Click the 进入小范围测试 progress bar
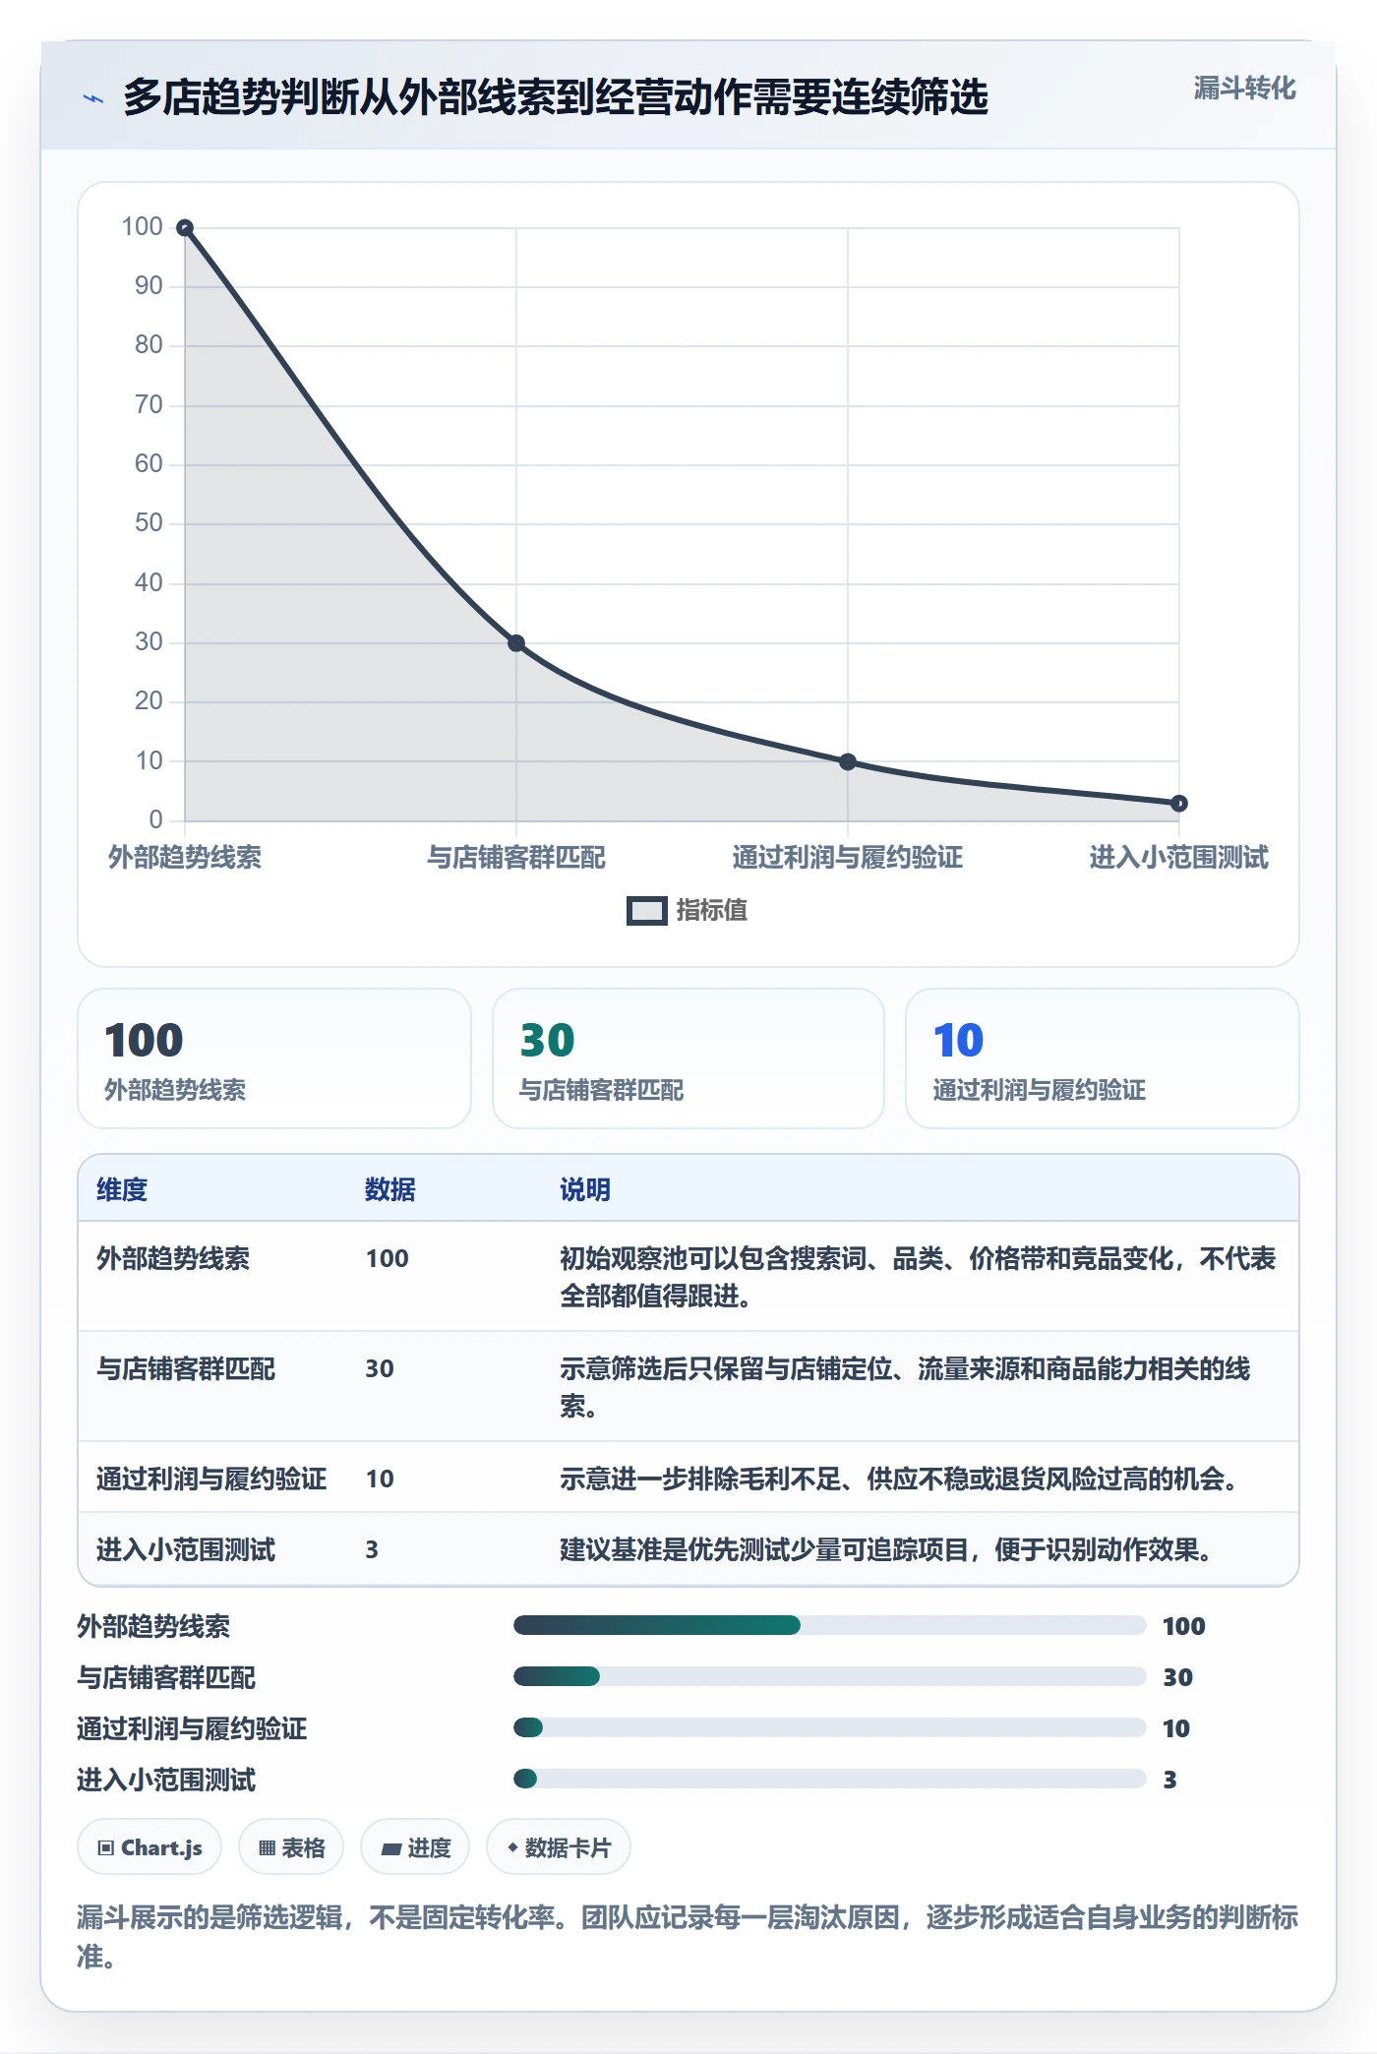Image resolution: width=1377 pixels, height=2054 pixels. click(x=830, y=1779)
